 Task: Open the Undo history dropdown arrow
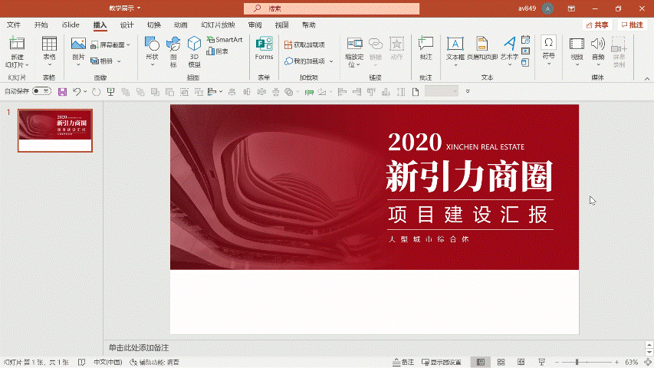click(x=85, y=92)
